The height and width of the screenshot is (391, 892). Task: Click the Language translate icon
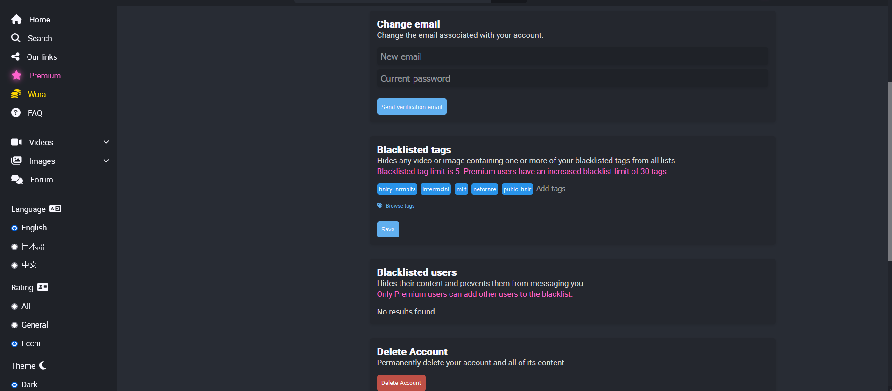tap(56, 209)
